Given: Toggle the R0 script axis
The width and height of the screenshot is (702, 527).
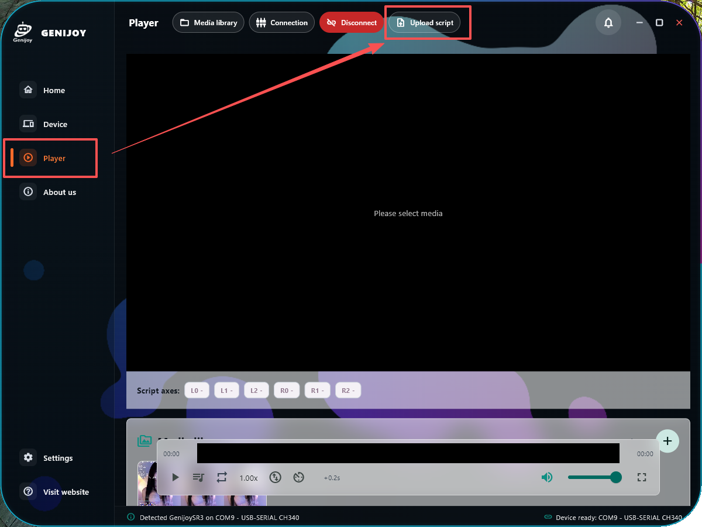Looking at the screenshot, I should (287, 391).
